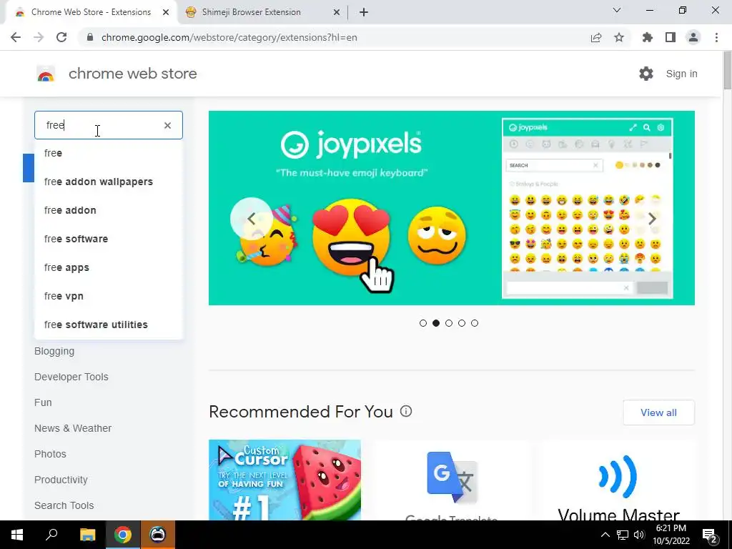This screenshot has height=549, width=732.
Task: Choose suggestion 'free vpn'
Action: point(109,296)
